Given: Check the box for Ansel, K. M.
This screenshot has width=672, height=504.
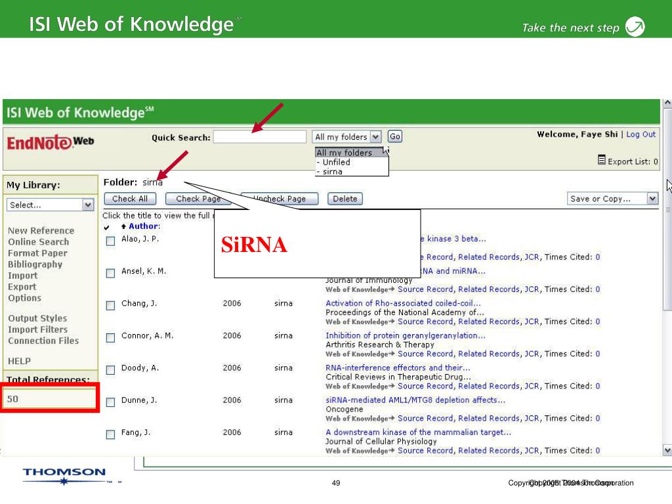Looking at the screenshot, I should coord(110,273).
